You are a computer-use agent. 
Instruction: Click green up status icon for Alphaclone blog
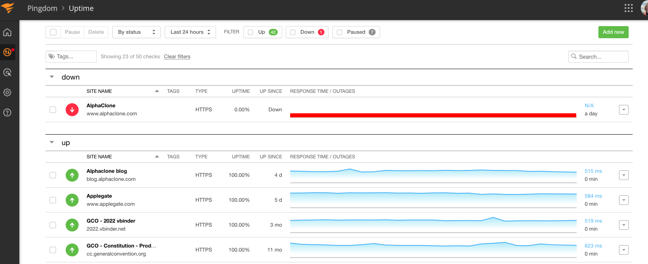72,175
